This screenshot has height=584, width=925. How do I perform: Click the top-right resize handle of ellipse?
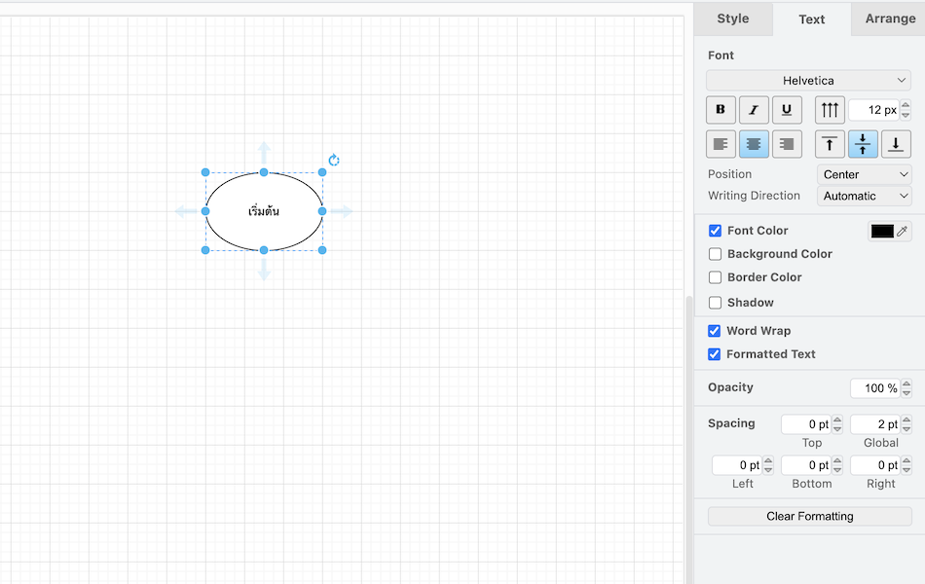coord(322,172)
